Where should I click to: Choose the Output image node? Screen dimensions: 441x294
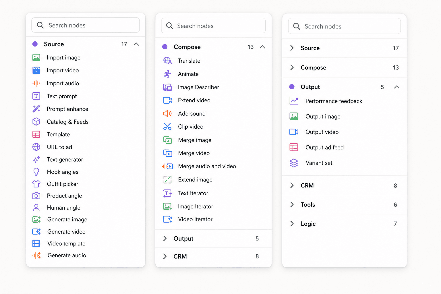[344, 116]
